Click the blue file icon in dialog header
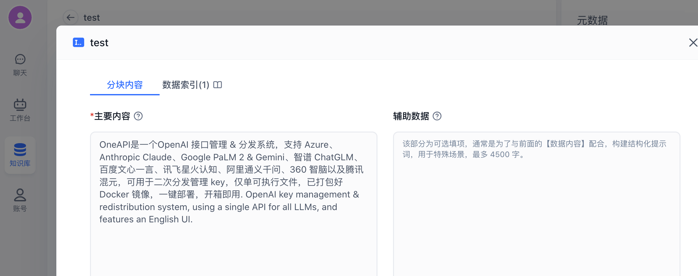Screen dimensions: 698x276 tap(78, 42)
